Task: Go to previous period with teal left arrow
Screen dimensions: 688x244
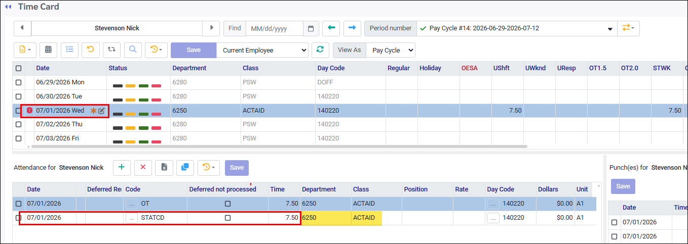Action: point(331,28)
